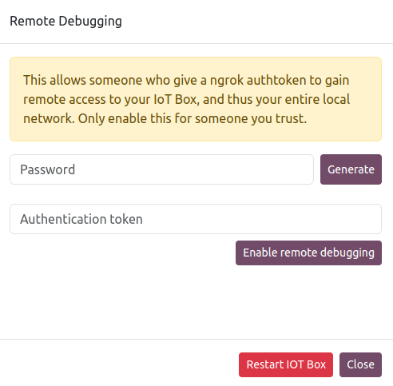Generate a new password

(x=351, y=169)
